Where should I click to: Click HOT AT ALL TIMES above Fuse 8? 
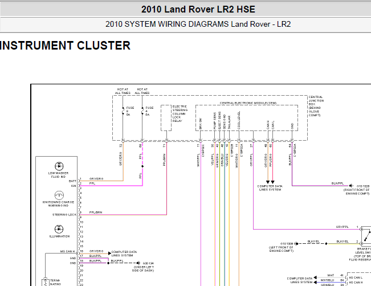123,91
